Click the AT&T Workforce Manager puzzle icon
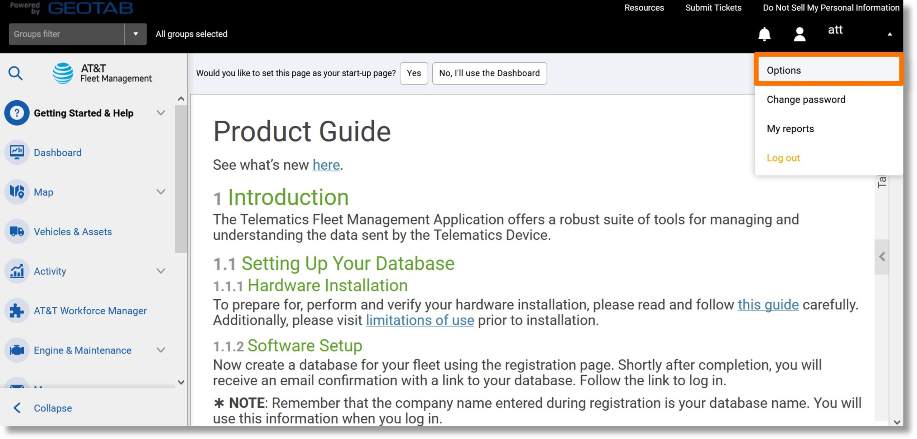 click(16, 310)
